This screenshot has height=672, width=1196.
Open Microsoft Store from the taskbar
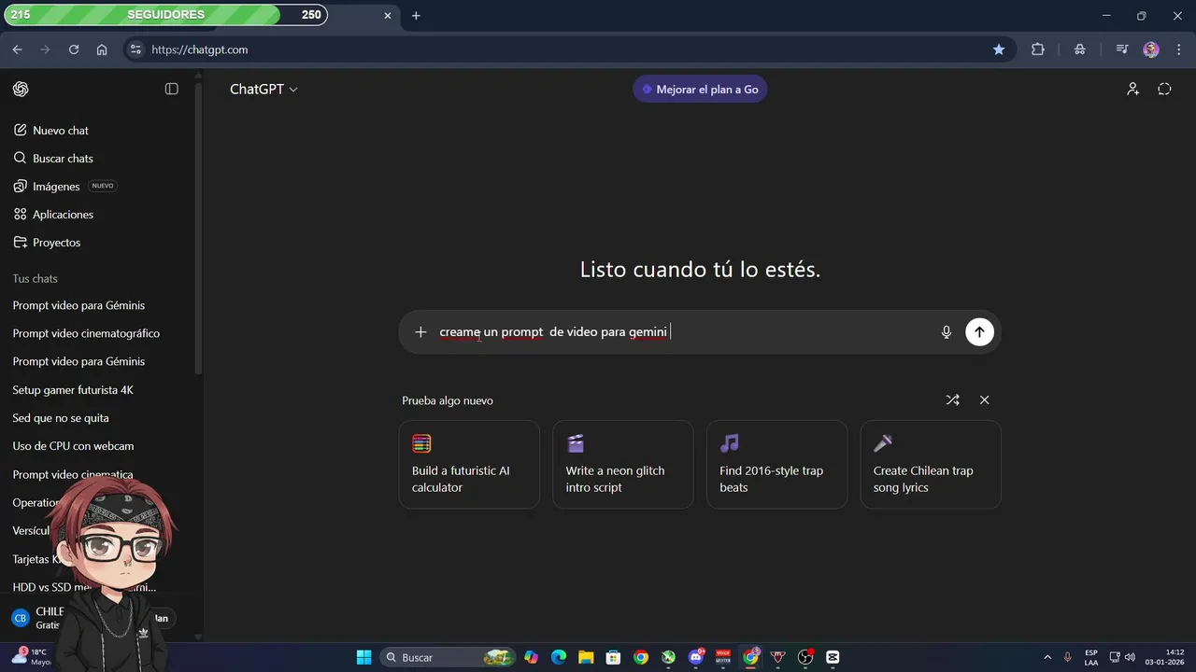(613, 657)
